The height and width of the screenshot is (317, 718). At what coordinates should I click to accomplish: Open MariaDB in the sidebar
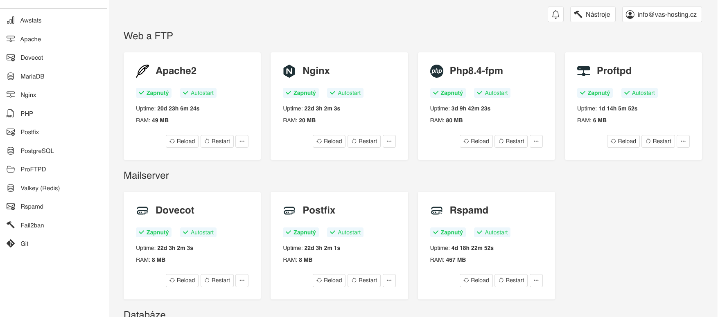[x=32, y=76]
